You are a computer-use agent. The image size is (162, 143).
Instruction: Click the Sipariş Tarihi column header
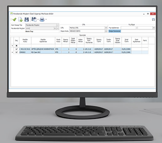tap(99, 41)
